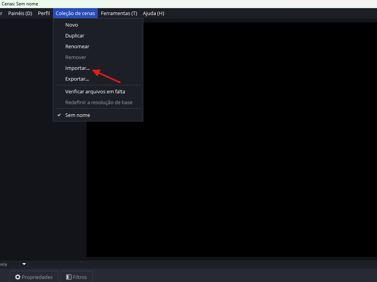Open the Painéis (D) menu
The image size is (377, 282).
[x=20, y=13]
